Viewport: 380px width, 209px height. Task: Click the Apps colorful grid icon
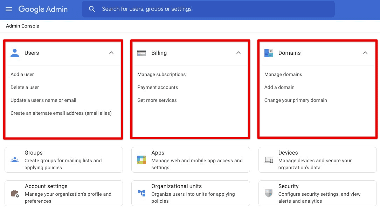click(141, 160)
